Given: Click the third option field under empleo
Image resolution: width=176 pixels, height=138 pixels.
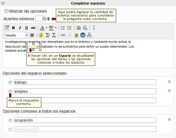Looking at the screenshot, I should [x=99, y=100].
